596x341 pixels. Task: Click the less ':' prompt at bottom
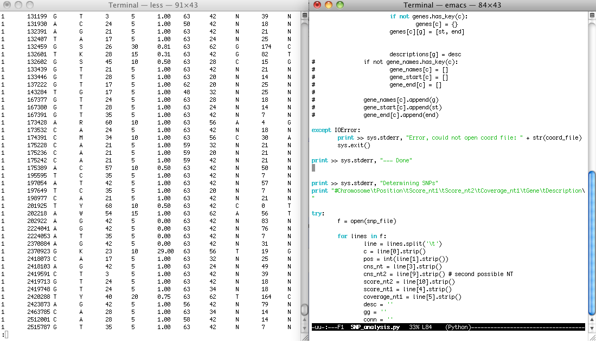(x=3, y=335)
